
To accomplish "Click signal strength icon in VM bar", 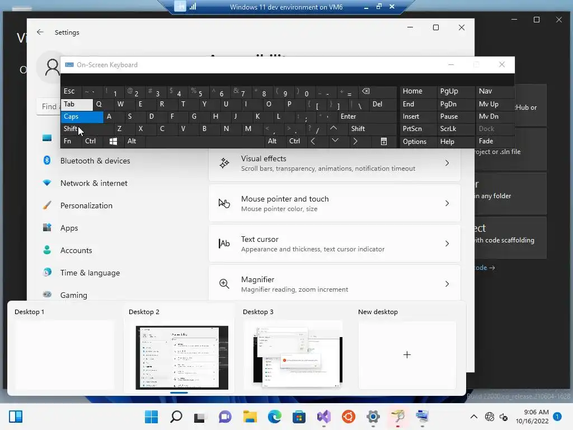I will tap(193, 6).
